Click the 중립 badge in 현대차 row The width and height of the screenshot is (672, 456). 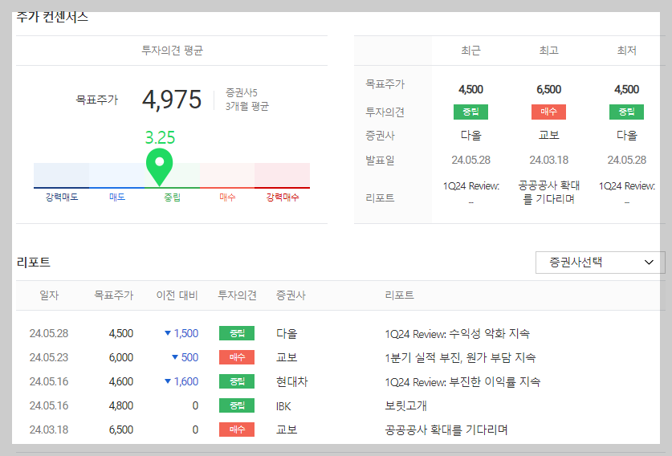(237, 381)
